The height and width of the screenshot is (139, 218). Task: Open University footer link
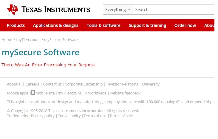151,84
